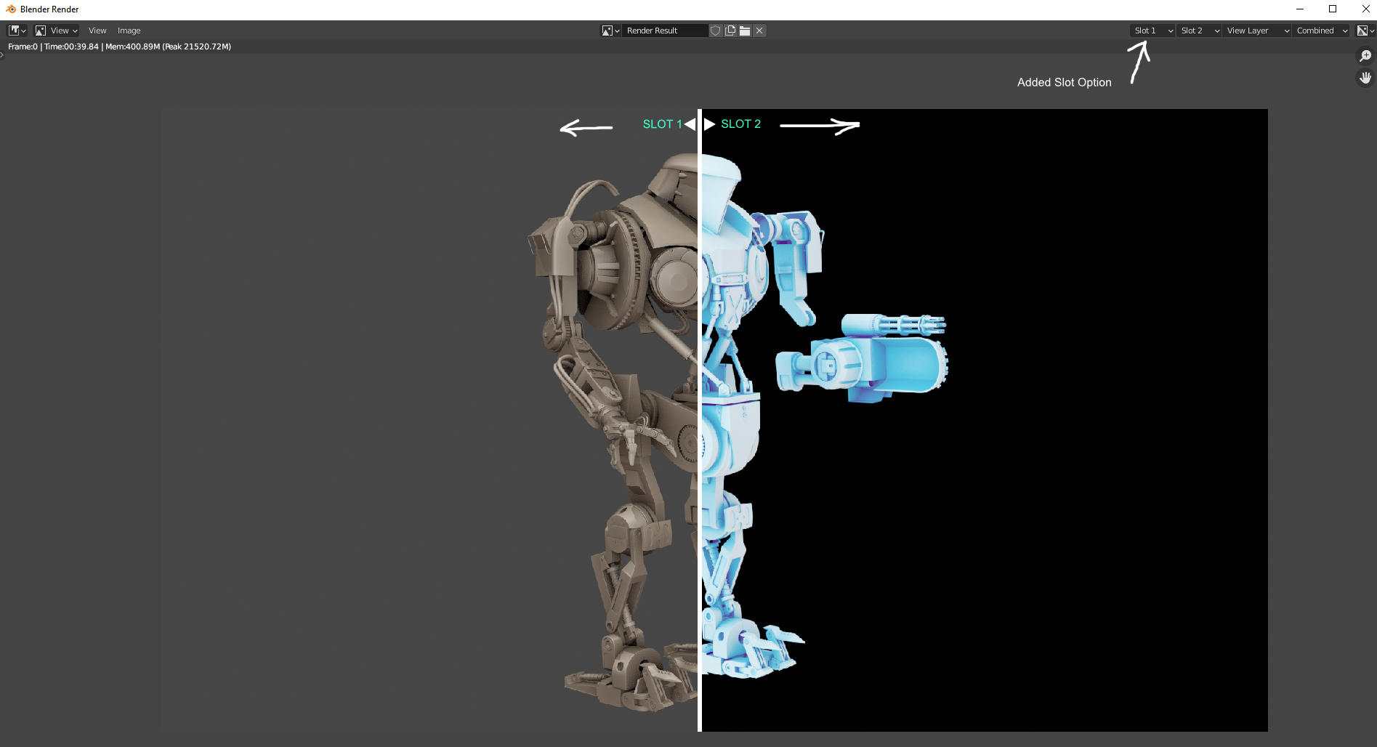
Task: Click the pan hand gizmo
Action: (1365, 78)
